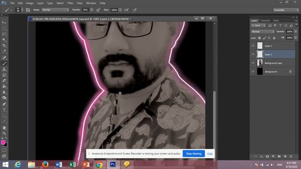The image size is (301, 169).
Task: Select the Eraser tool
Action: coord(4,81)
